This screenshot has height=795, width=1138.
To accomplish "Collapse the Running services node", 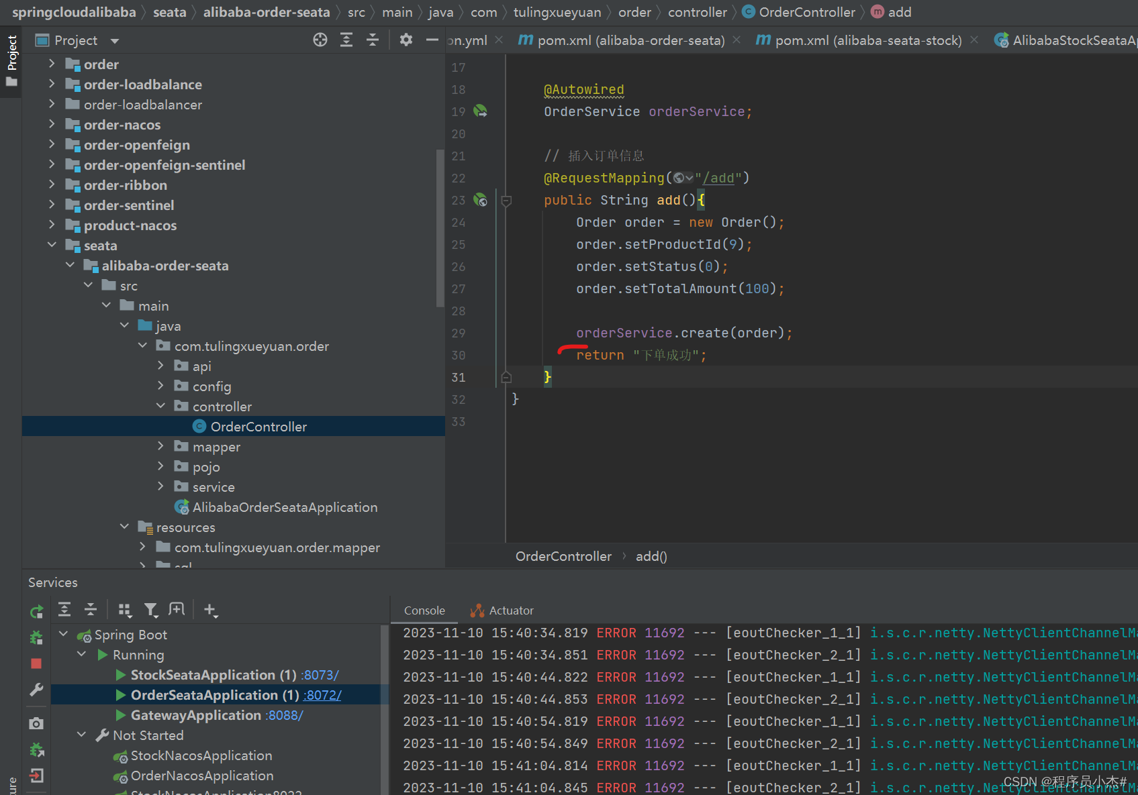I will [81, 654].
